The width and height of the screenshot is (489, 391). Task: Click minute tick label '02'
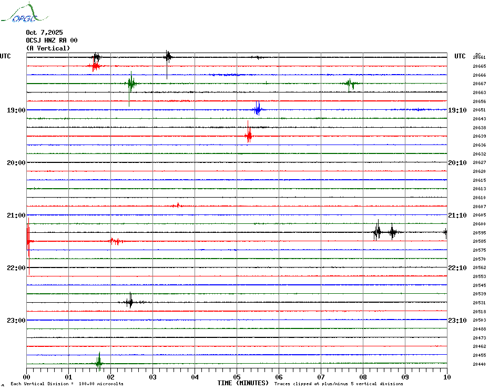pos(111,377)
